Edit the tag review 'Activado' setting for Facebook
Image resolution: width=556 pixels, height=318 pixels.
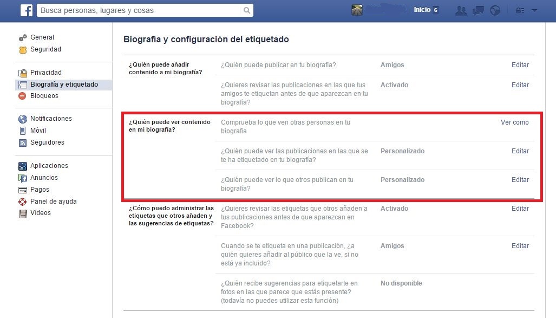pyautogui.click(x=520, y=209)
